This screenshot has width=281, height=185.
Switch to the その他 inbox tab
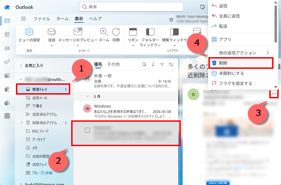click(113, 64)
